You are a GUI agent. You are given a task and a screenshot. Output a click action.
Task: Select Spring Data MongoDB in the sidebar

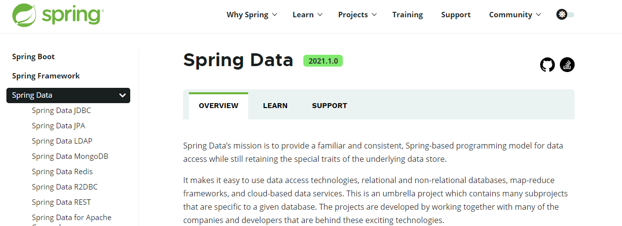(x=70, y=156)
